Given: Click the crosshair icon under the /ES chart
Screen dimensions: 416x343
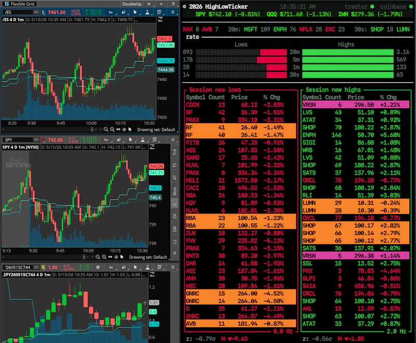Looking at the screenshot, I should pyautogui.click(x=124, y=129).
